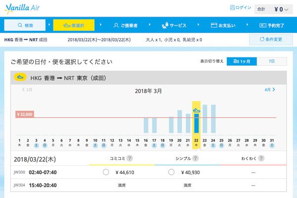Viewport: 297px width, 198px height.
Task: Expand the 合計 ¥0 total dropdown
Action: (273, 9)
